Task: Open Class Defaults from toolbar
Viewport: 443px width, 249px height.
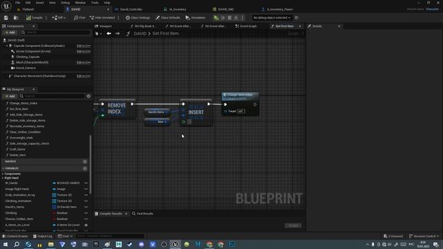Action: pyautogui.click(x=168, y=18)
